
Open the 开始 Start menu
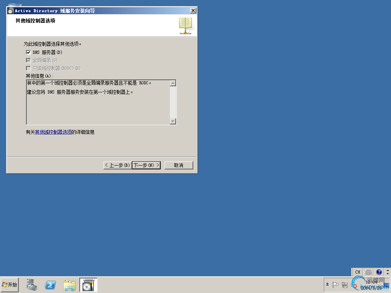pos(10,285)
